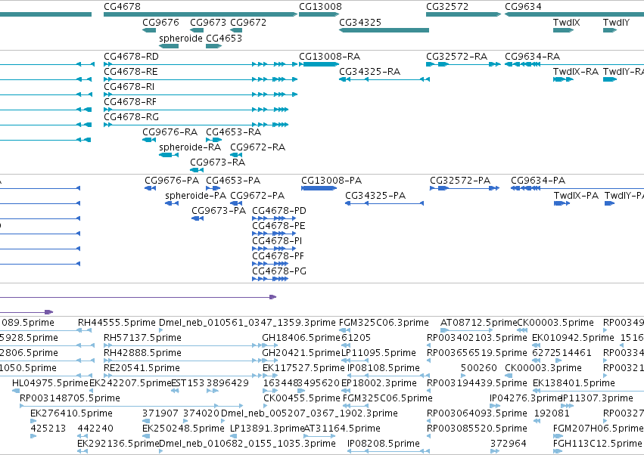
Task: Click the TwdlX gene label
Action: (x=566, y=23)
